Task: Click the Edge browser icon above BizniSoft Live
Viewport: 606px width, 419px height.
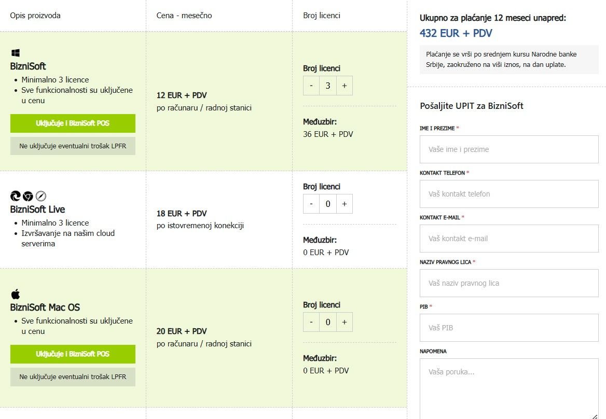Action: [x=16, y=196]
